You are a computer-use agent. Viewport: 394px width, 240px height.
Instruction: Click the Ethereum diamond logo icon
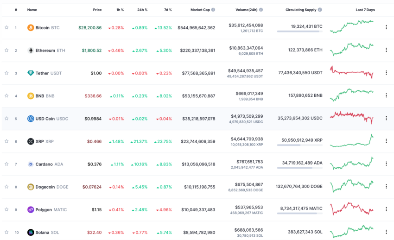(31, 51)
